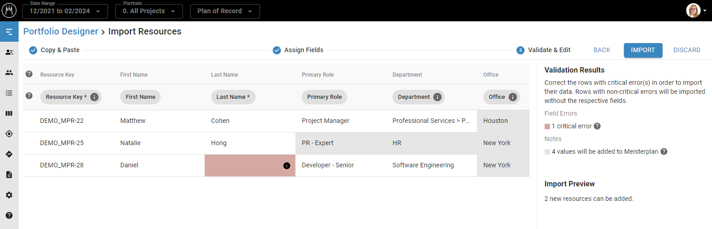This screenshot has width=712, height=229.
Task: Open the people group icon in sidebar
Action: (9, 73)
